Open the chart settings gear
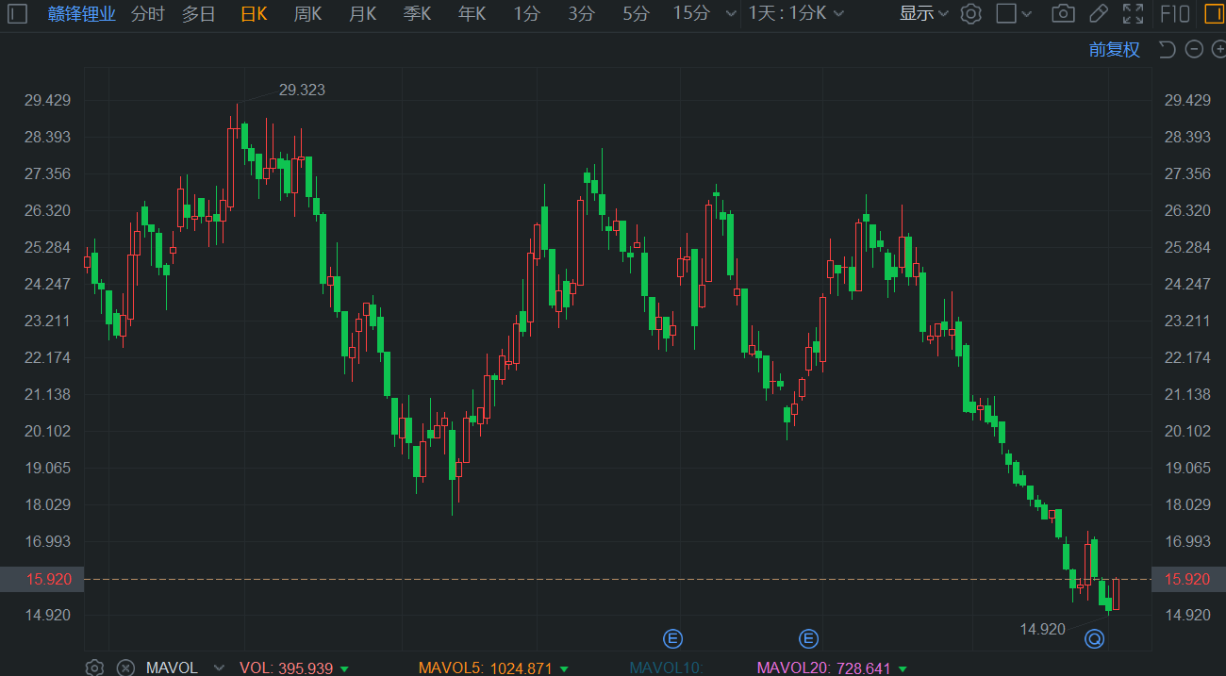 tap(970, 14)
